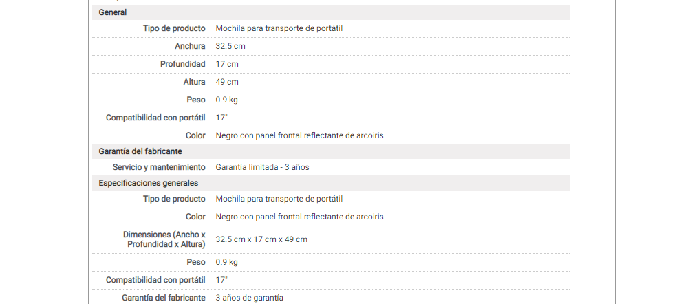Click the first Tipo de producto label
The height and width of the screenshot is (304, 681).
[174, 28]
